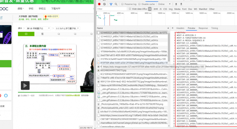Close the request details pane
The height and width of the screenshot is (129, 237).
(173, 28)
